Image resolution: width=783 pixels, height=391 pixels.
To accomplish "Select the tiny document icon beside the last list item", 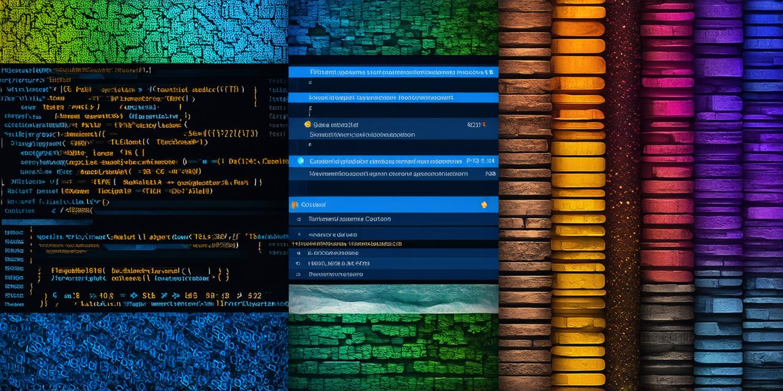I will pyautogui.click(x=297, y=275).
